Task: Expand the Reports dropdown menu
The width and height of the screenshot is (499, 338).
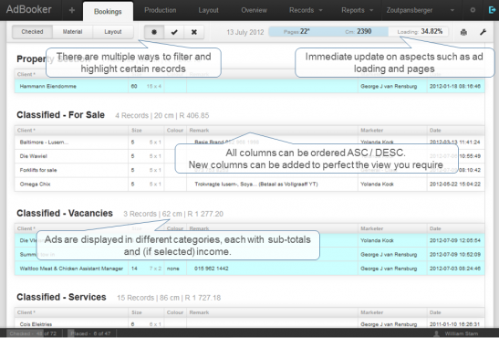Action: (x=357, y=10)
